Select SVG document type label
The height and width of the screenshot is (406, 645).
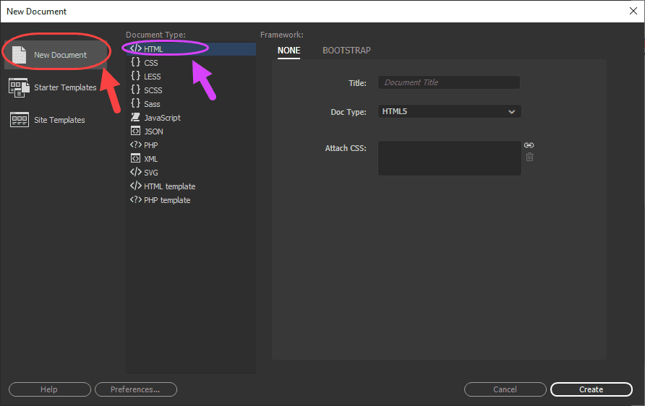coord(151,173)
